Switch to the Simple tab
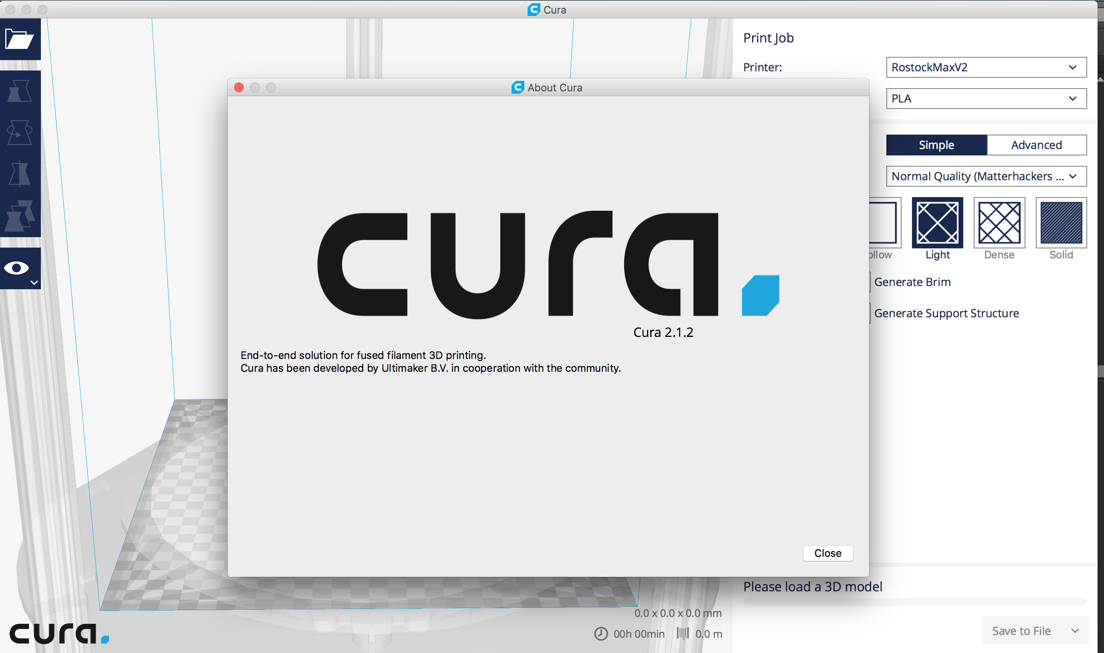The image size is (1104, 653). click(x=936, y=145)
